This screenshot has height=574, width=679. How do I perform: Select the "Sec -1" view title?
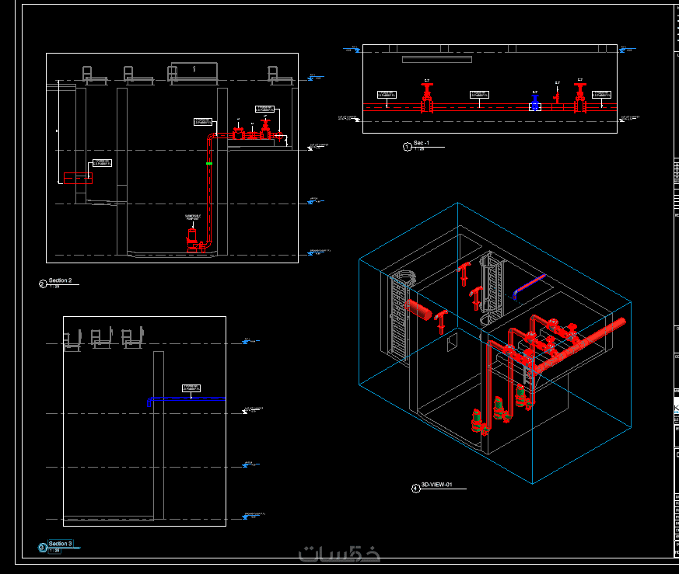[422, 143]
